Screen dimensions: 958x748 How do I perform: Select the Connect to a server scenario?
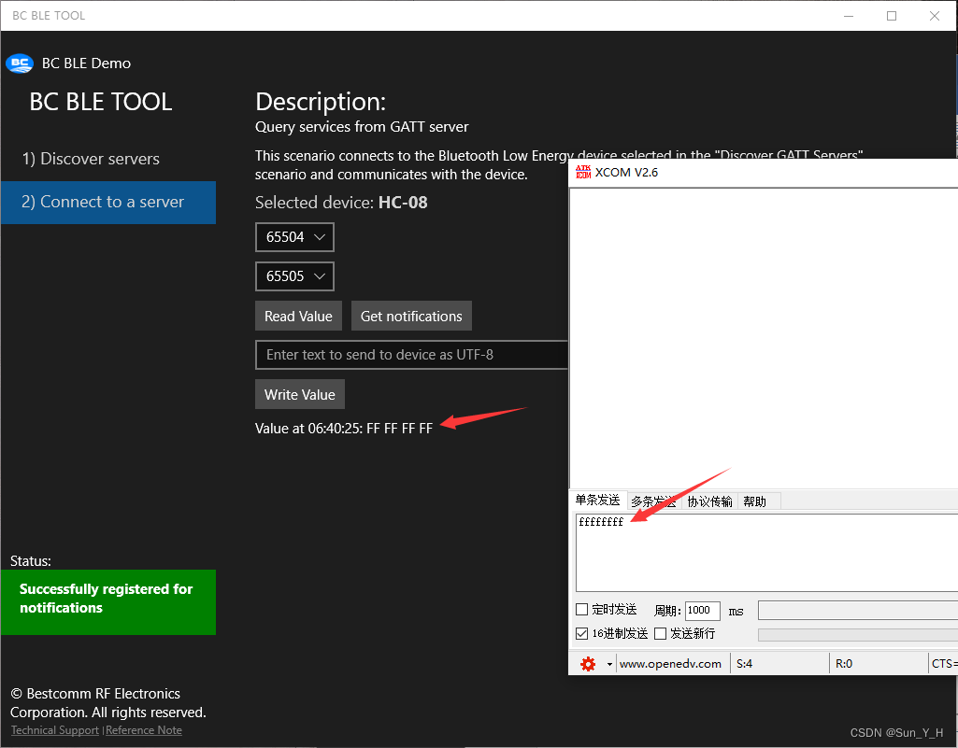coord(108,202)
